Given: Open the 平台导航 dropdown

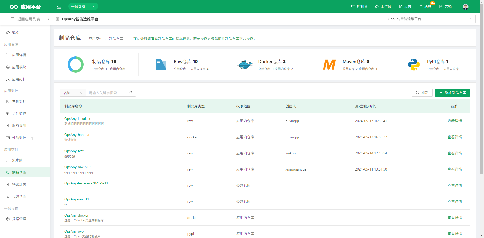Looking at the screenshot, I should click(83, 6).
